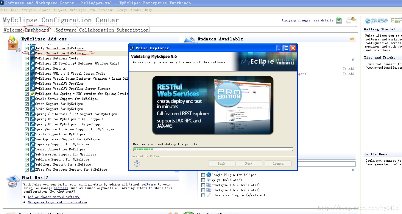Click the Pulse logo in right panel

click(x=376, y=21)
